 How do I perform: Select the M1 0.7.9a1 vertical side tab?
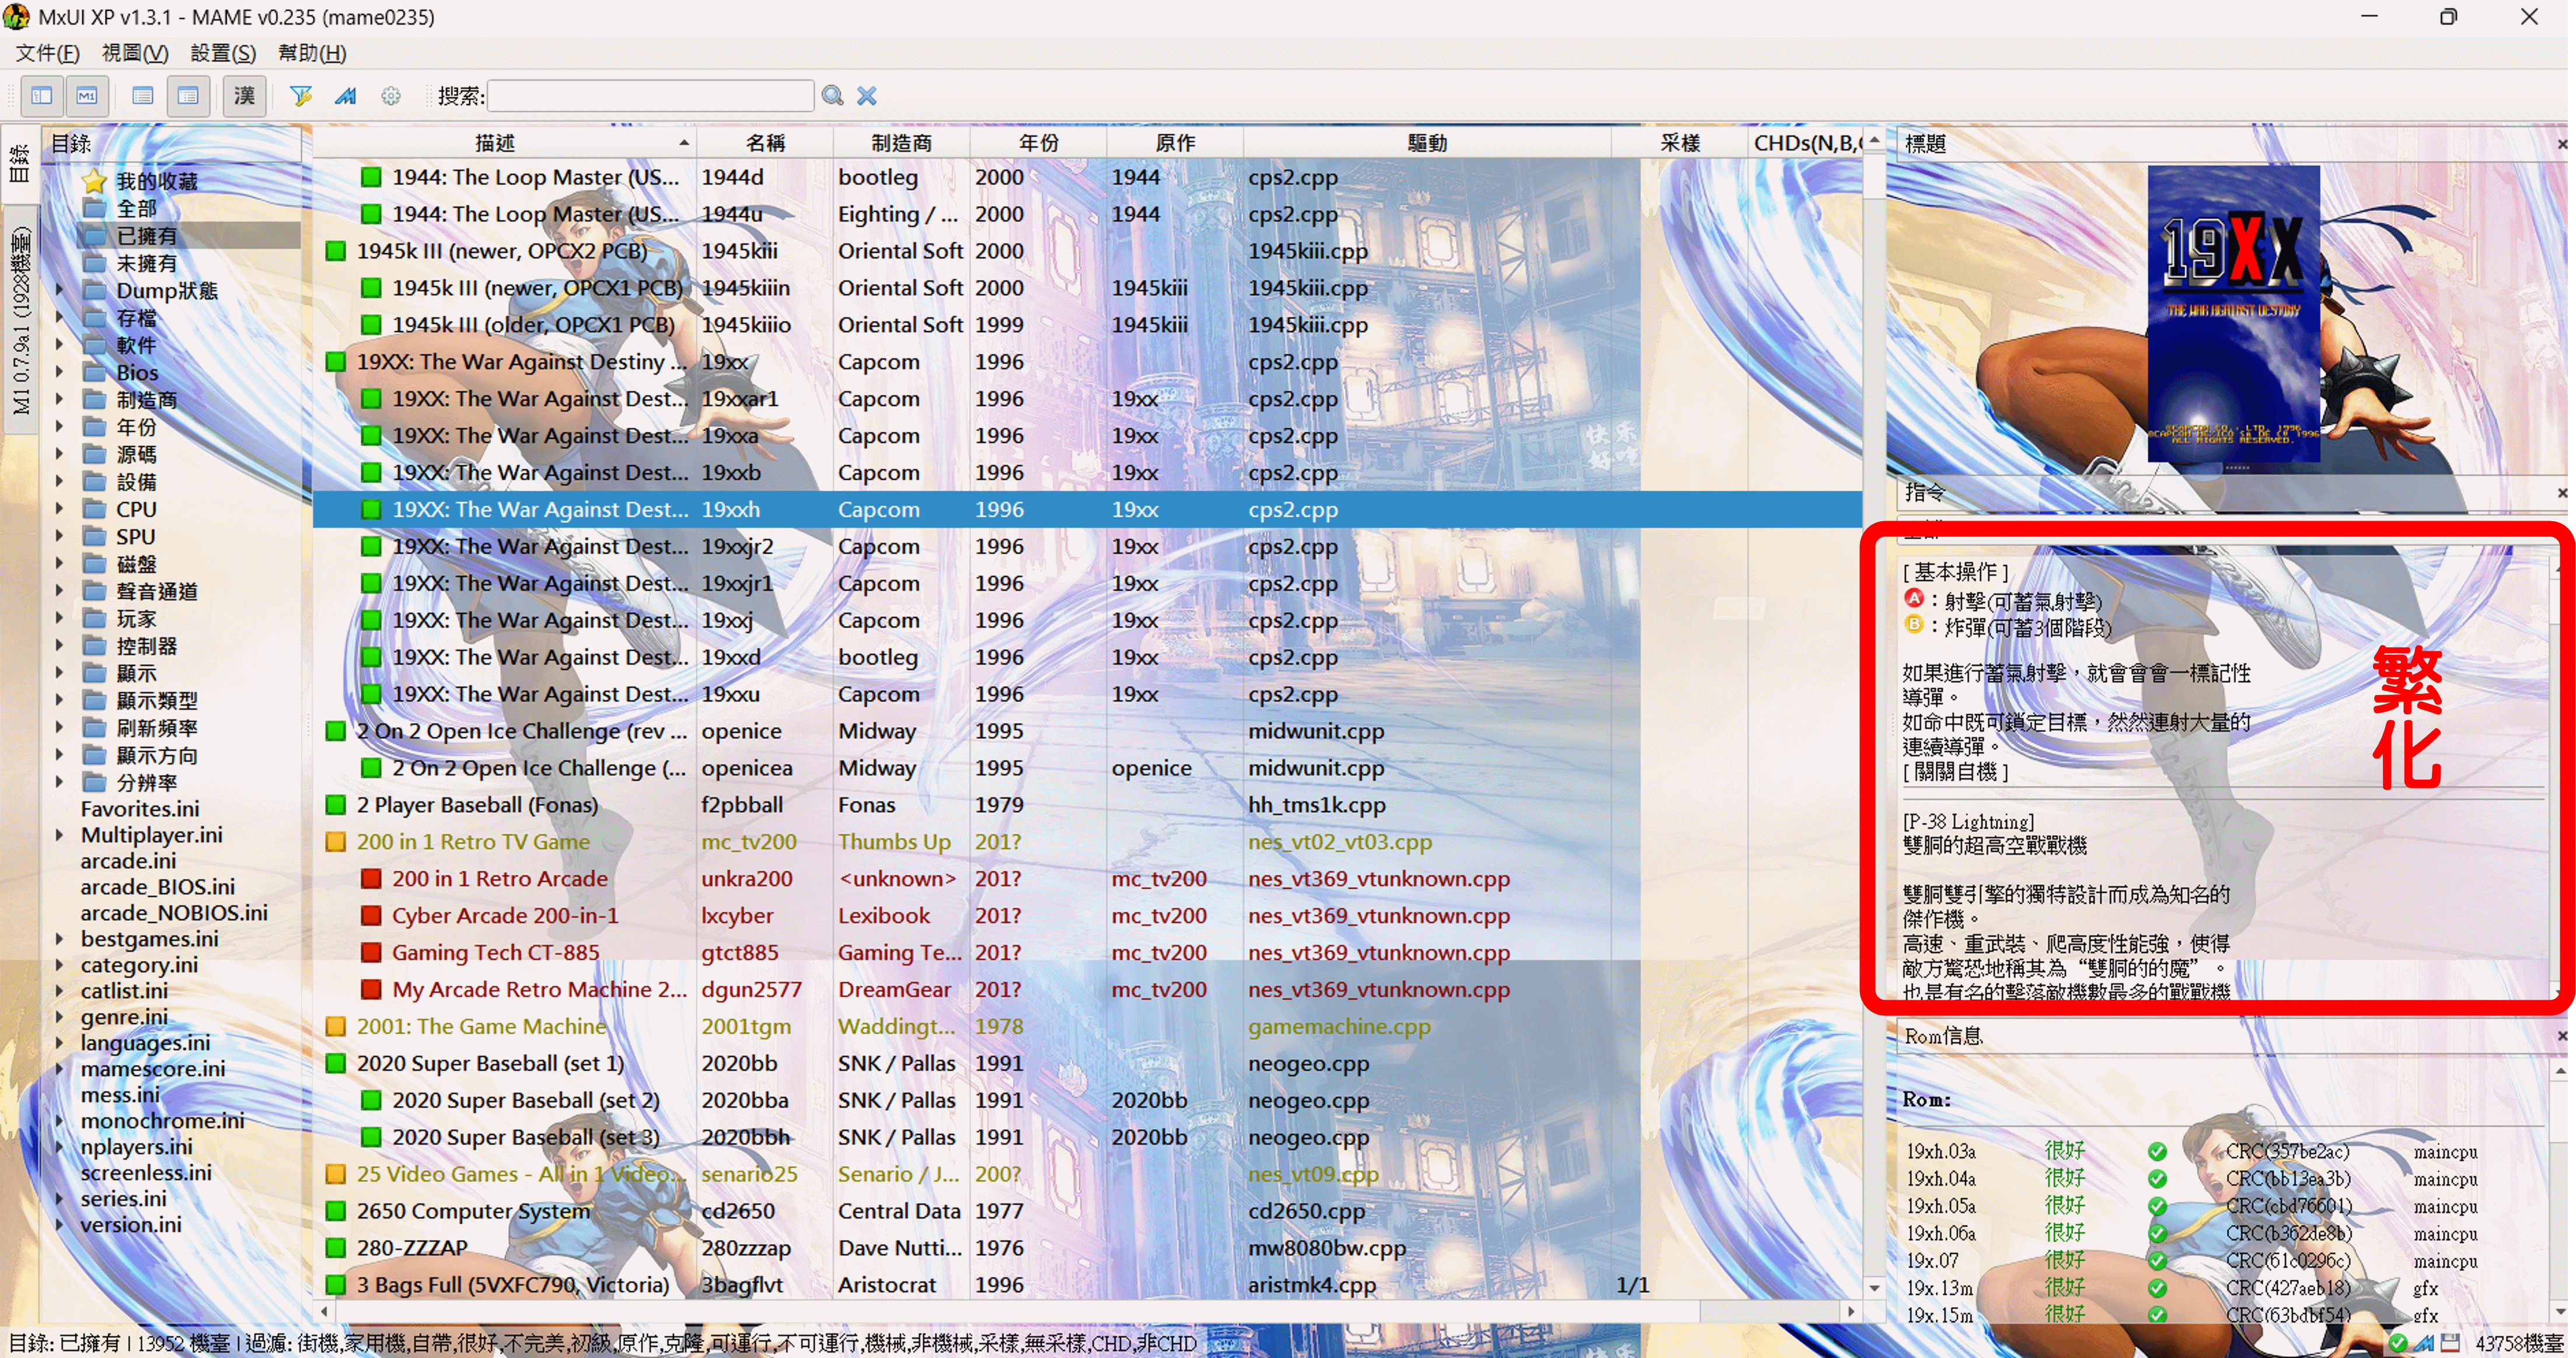click(20, 320)
